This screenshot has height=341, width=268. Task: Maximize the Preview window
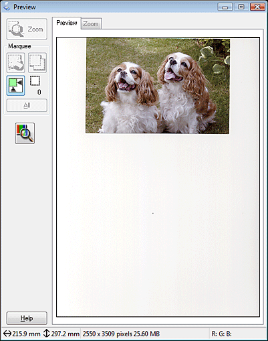point(241,7)
